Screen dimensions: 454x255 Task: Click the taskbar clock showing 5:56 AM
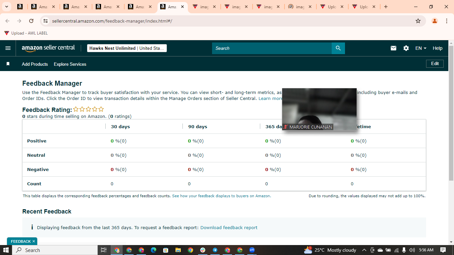click(426, 250)
